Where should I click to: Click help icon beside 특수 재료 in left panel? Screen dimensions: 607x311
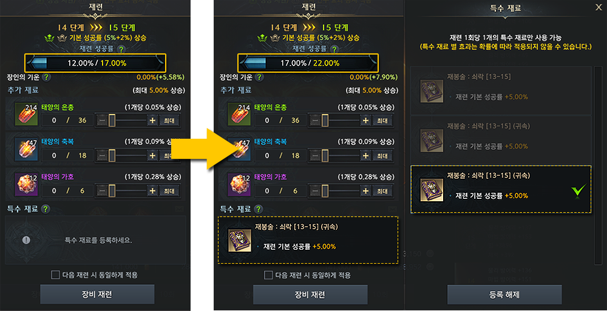pyautogui.click(x=46, y=209)
